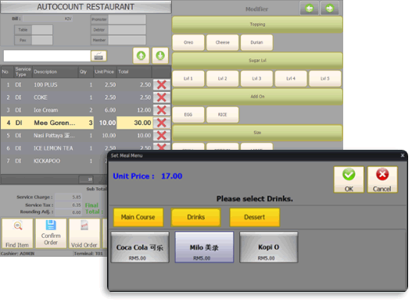The image size is (412, 302).
Task: Cancel the Set Meal Menu dialog
Action: [382, 179]
